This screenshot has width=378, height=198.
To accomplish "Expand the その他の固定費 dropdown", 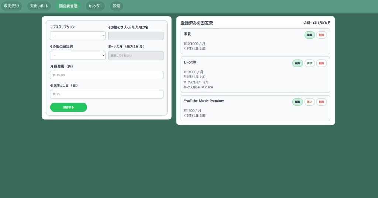I will [x=78, y=55].
